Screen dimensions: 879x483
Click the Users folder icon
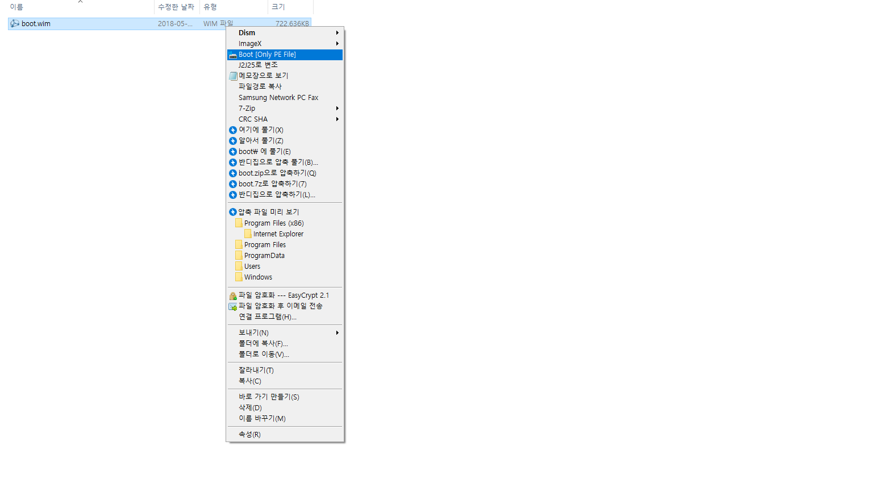(239, 266)
